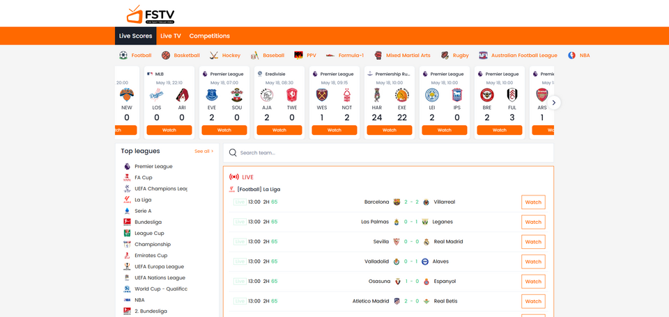Click the NBA logo icon in sports bar

click(571, 56)
